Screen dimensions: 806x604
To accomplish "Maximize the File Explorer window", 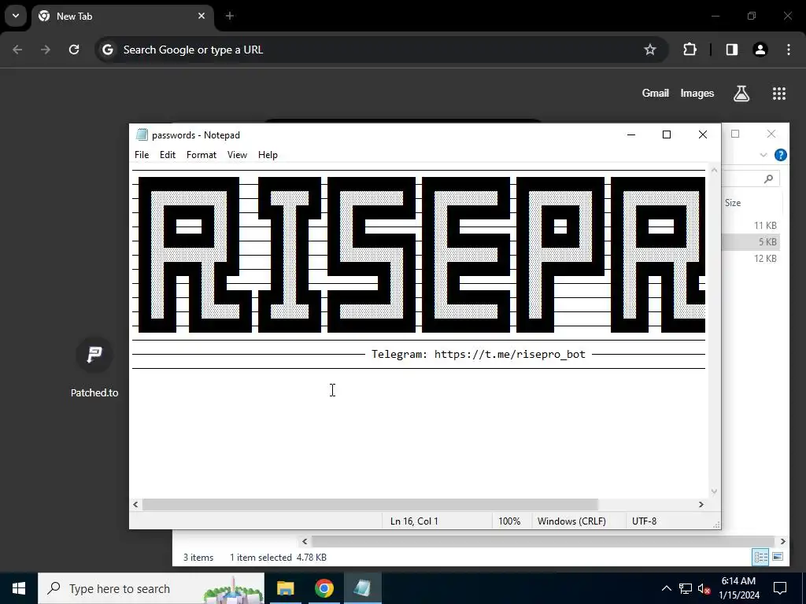I will click(735, 134).
